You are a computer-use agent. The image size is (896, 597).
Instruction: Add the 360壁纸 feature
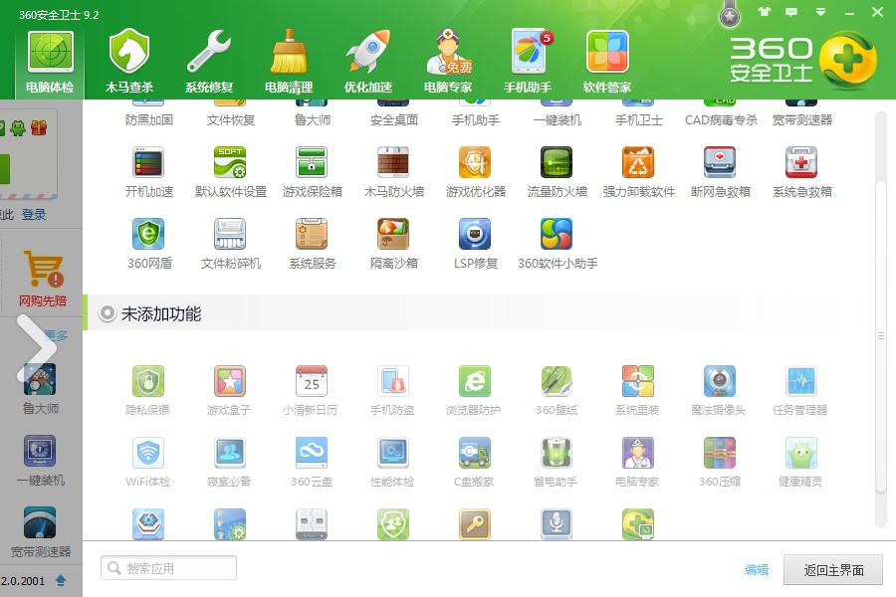[557, 391]
